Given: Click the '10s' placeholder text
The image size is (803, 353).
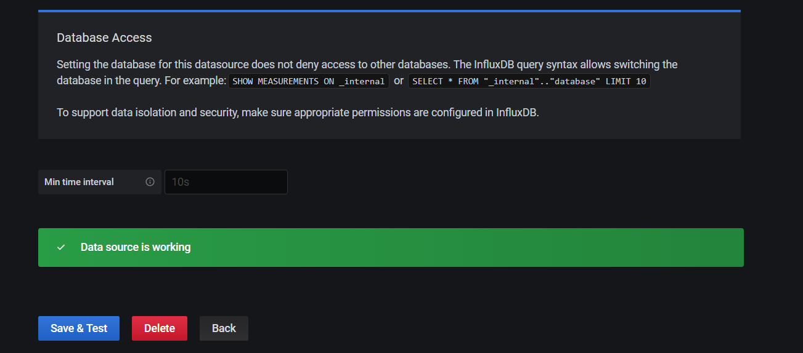Looking at the screenshot, I should tap(181, 182).
